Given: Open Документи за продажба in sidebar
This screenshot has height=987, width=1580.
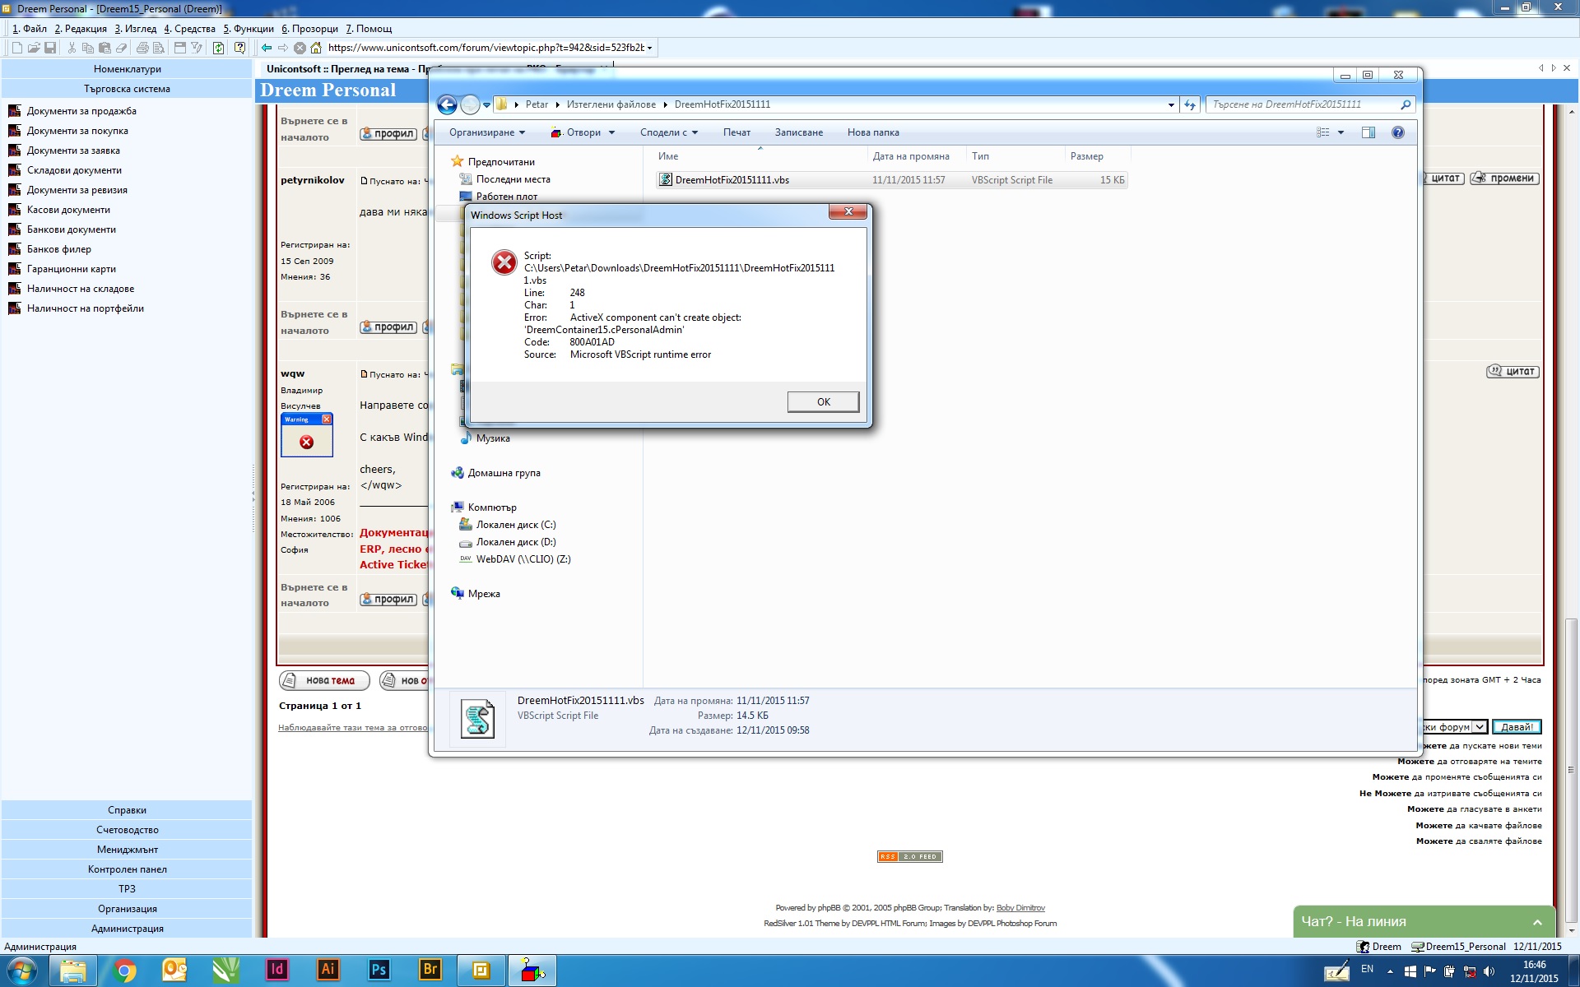Looking at the screenshot, I should tap(81, 111).
